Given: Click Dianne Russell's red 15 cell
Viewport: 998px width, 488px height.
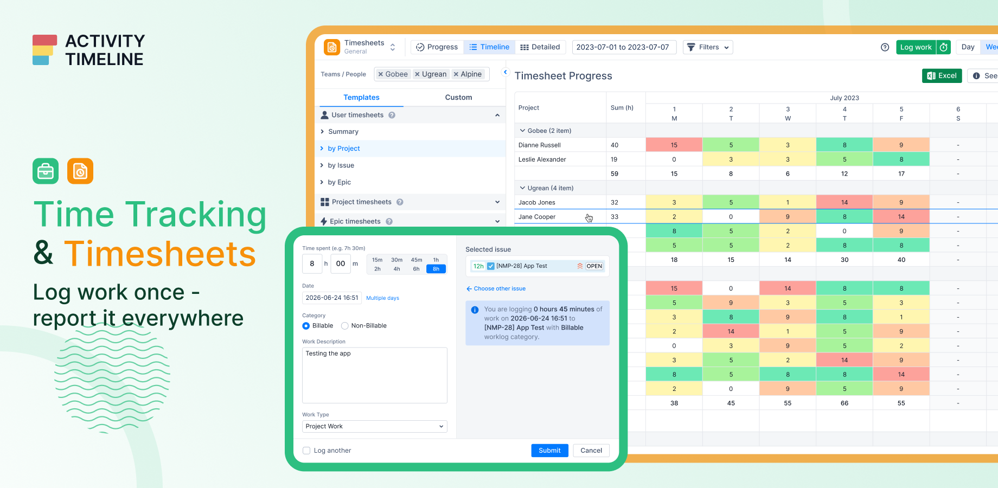Looking at the screenshot, I should coord(674,145).
